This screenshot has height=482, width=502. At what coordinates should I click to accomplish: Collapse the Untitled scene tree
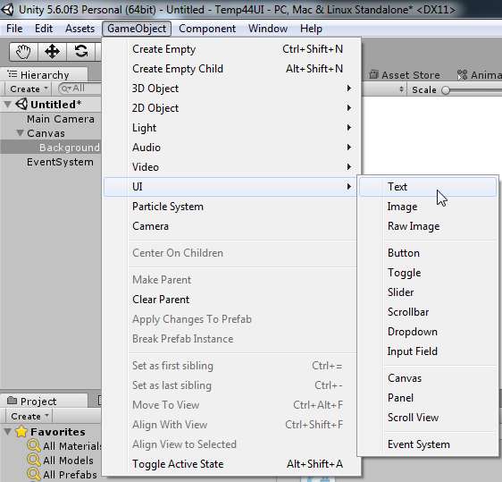8,104
